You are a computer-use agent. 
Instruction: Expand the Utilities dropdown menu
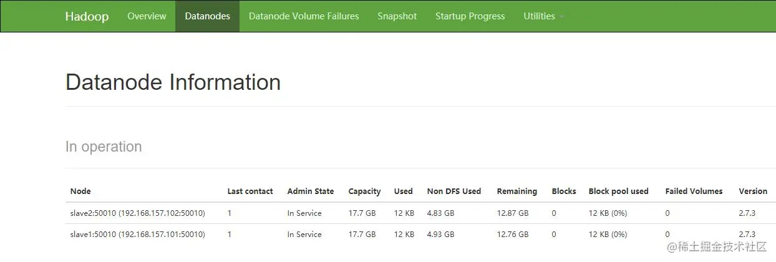pyautogui.click(x=543, y=16)
